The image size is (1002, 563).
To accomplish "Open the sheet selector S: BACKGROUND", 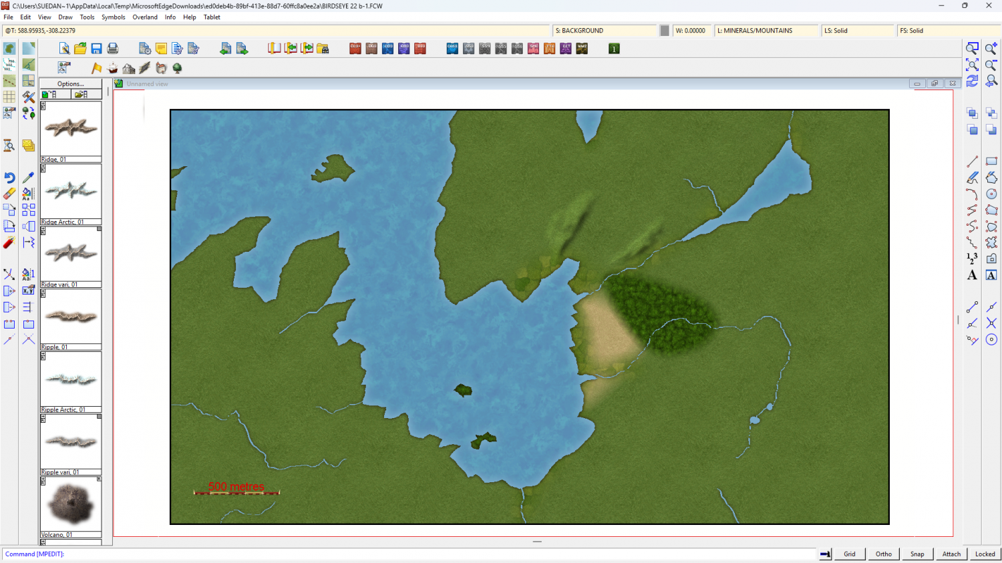I will point(605,31).
